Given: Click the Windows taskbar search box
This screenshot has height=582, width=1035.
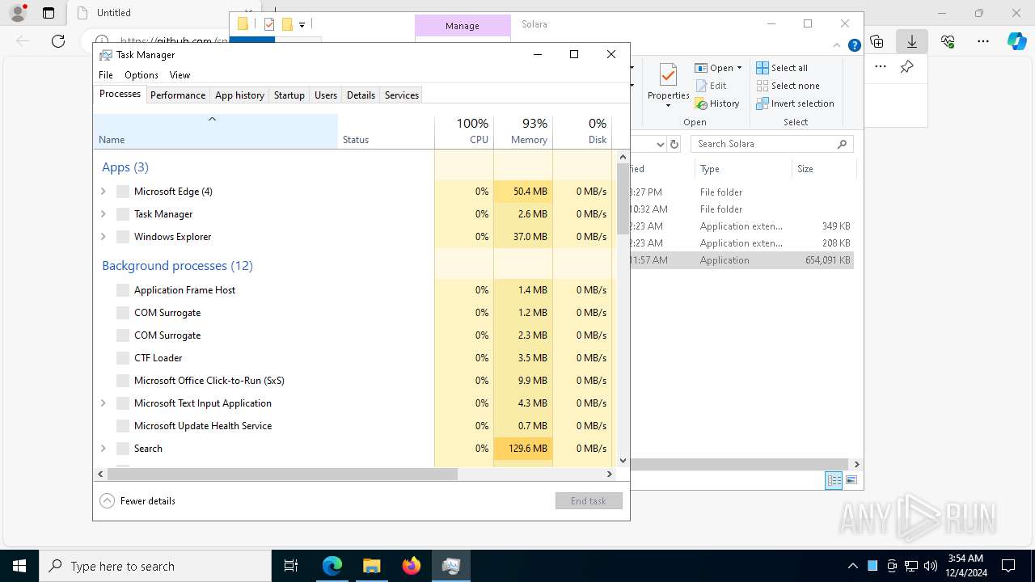Looking at the screenshot, I should (x=155, y=566).
